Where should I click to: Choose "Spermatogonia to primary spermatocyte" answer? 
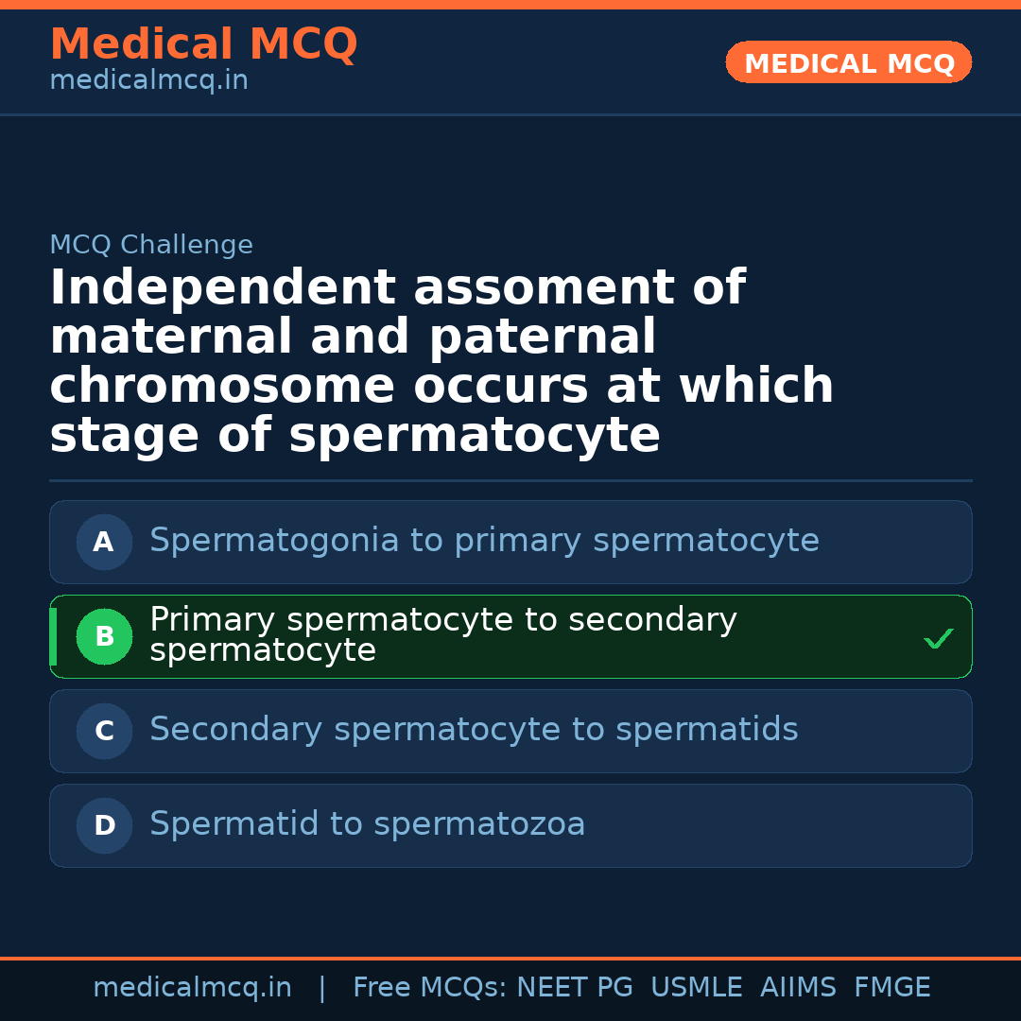pyautogui.click(x=484, y=541)
